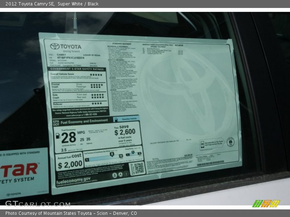Click the '$ 2,000' annual fuel cost value

pyautogui.click(x=70, y=165)
